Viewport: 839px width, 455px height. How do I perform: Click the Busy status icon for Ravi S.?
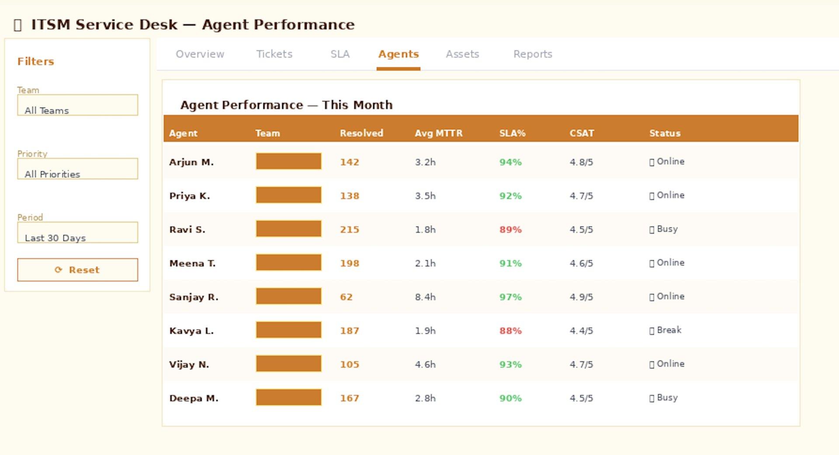point(652,230)
